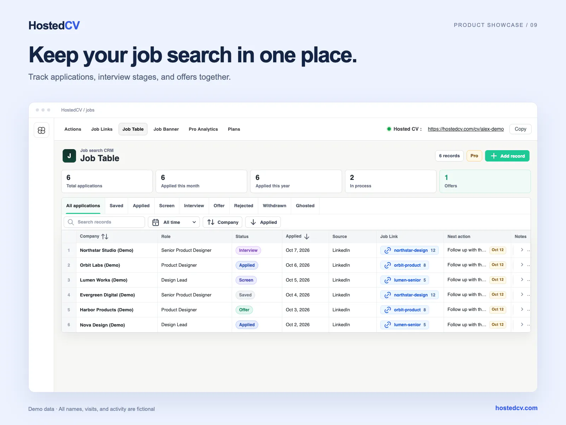The width and height of the screenshot is (566, 425).
Task: Click the In process summary card
Action: pyautogui.click(x=391, y=181)
